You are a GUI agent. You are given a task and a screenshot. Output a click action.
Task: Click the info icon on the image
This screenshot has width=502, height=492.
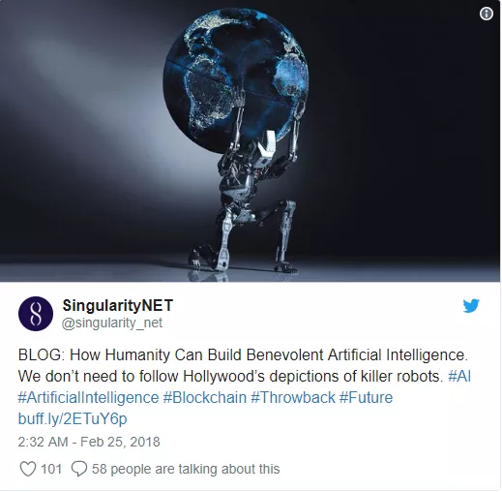click(487, 14)
